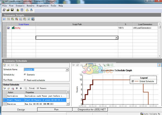
Task: Click the icon at graph's top-right corner
Action: tap(159, 65)
